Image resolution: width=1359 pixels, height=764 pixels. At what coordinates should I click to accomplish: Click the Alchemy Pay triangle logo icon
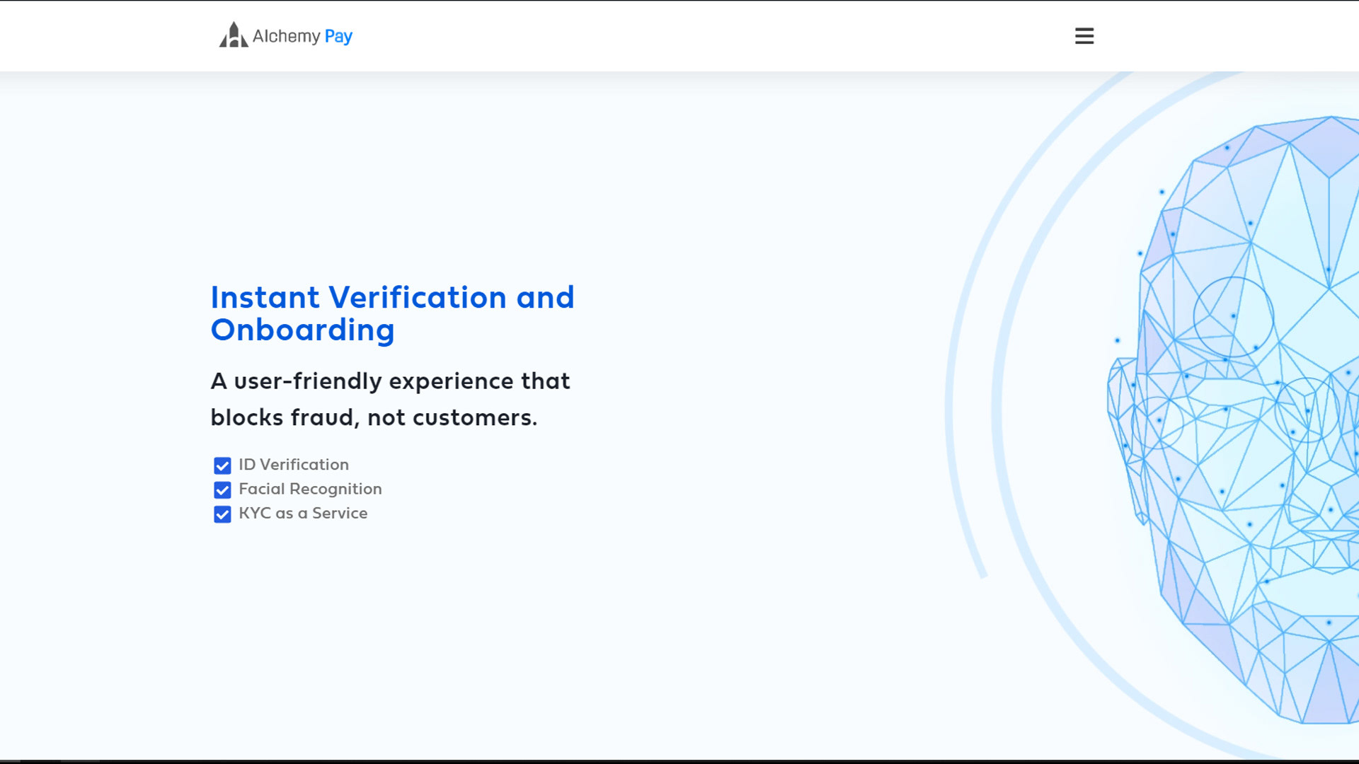[x=233, y=35]
